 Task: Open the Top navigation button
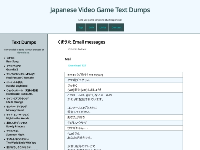coord(81,27)
